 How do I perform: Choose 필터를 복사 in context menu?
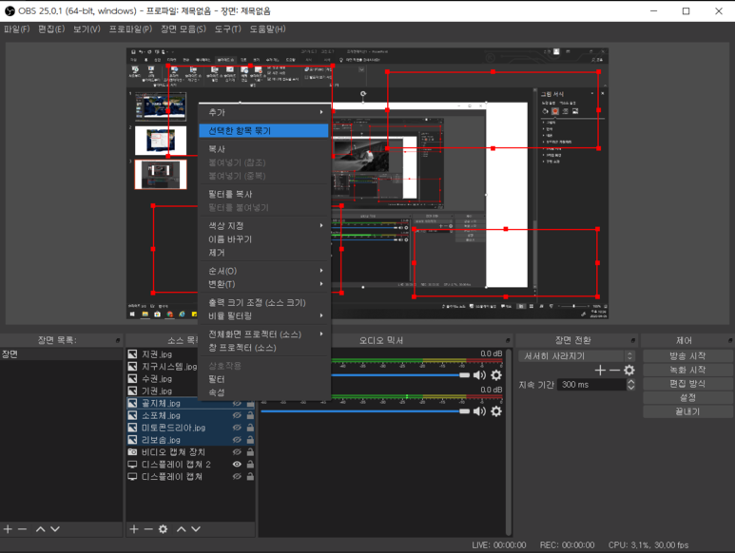(263, 194)
